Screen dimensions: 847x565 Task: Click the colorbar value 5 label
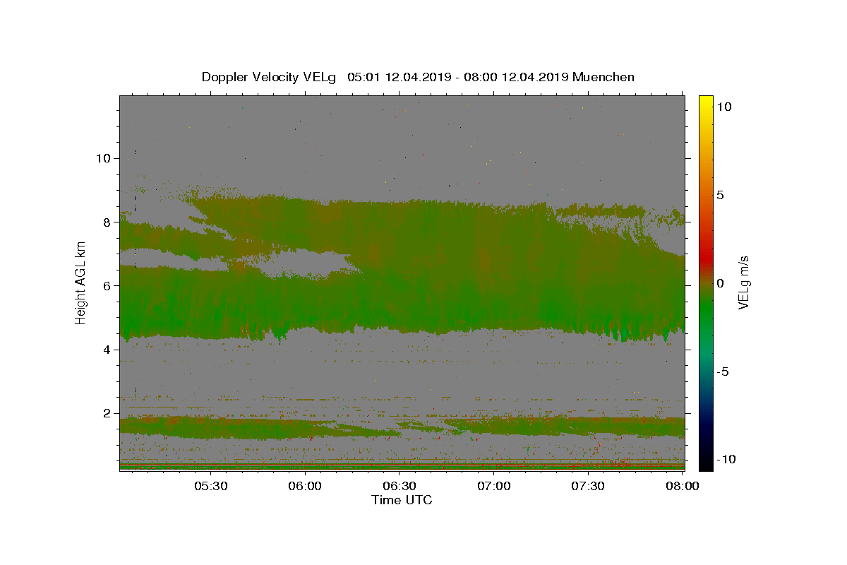721,195
